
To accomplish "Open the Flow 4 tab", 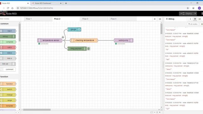I will pyautogui.click(x=123, y=19).
